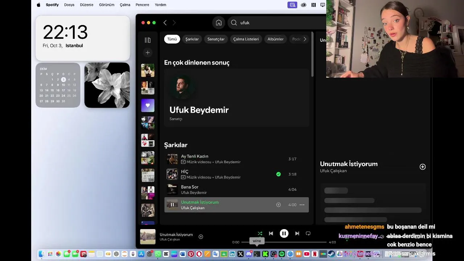Select the Şarkılar filter chip
464x261 pixels.
[192, 39]
